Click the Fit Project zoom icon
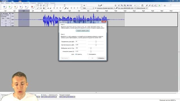Image resolution: width=180 pixels, height=101 pixels. coord(155,5)
